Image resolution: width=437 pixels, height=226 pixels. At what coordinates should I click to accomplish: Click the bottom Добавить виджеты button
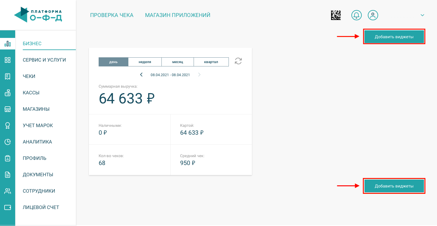[394, 186]
